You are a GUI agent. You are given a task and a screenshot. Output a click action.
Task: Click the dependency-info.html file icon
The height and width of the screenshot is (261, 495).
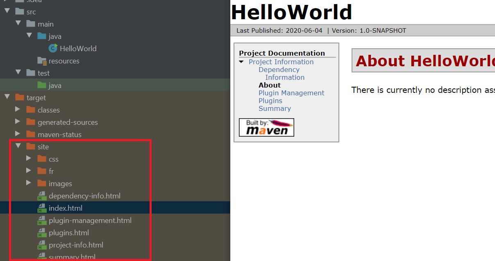tap(42, 196)
